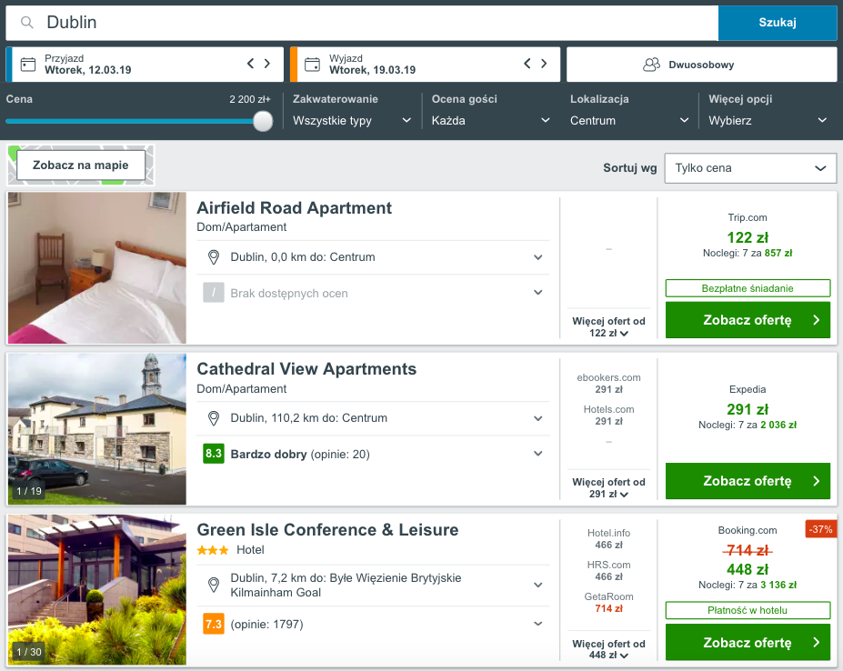Expand Airfield Road location details
843x671 pixels.
tap(538, 257)
